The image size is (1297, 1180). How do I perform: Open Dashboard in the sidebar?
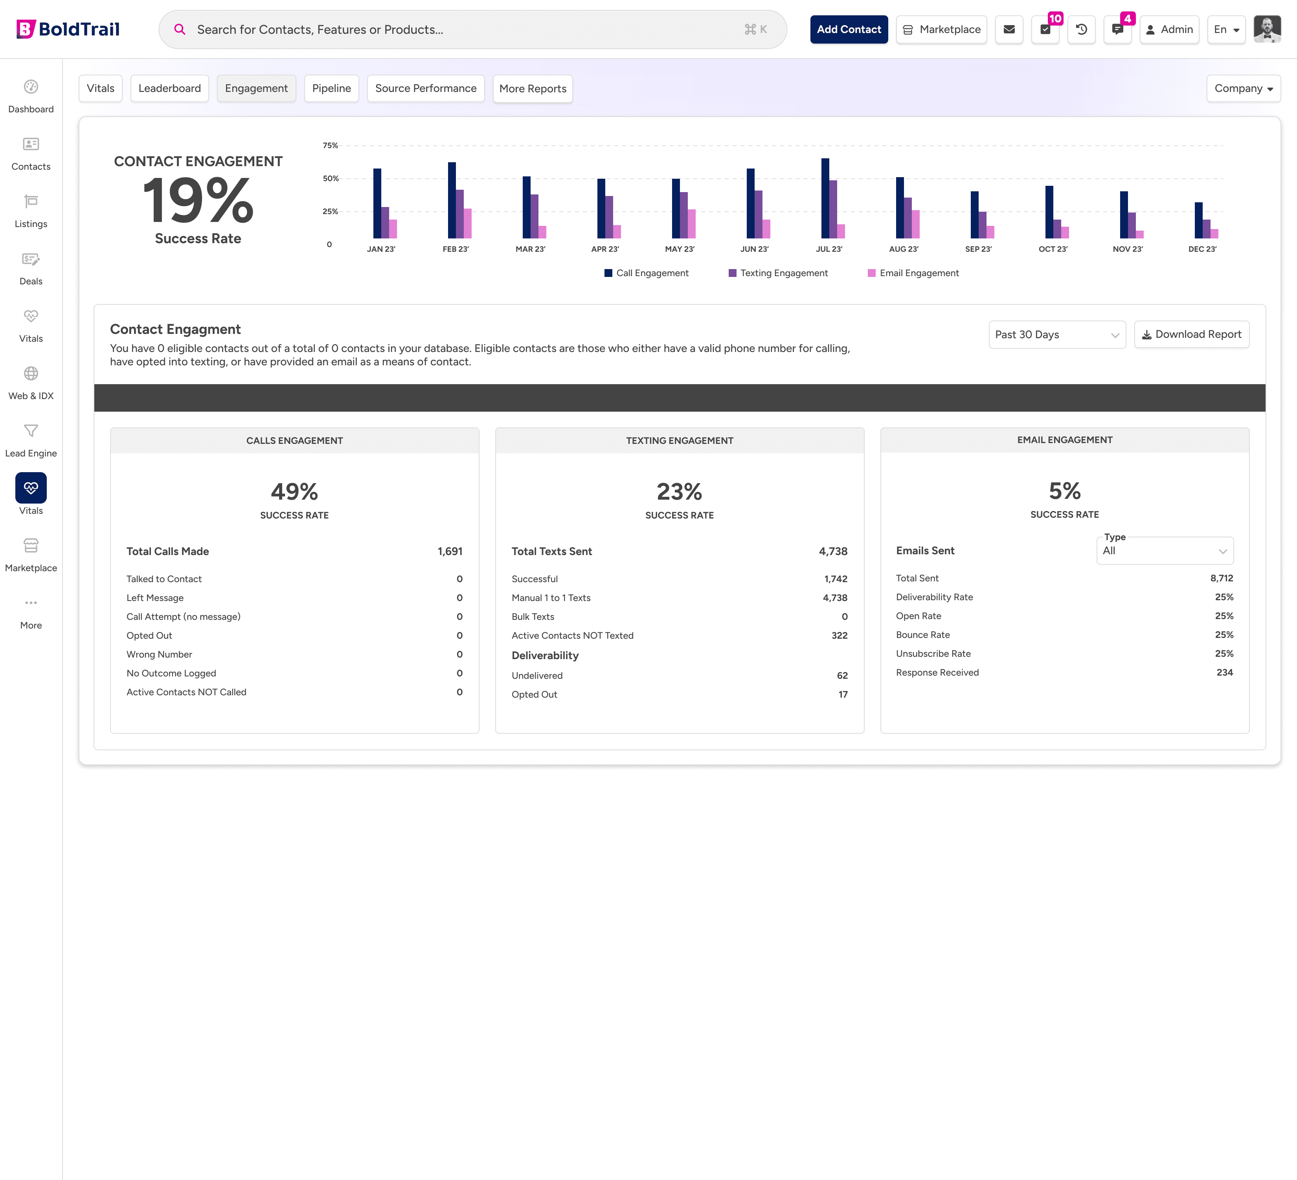pyautogui.click(x=31, y=97)
